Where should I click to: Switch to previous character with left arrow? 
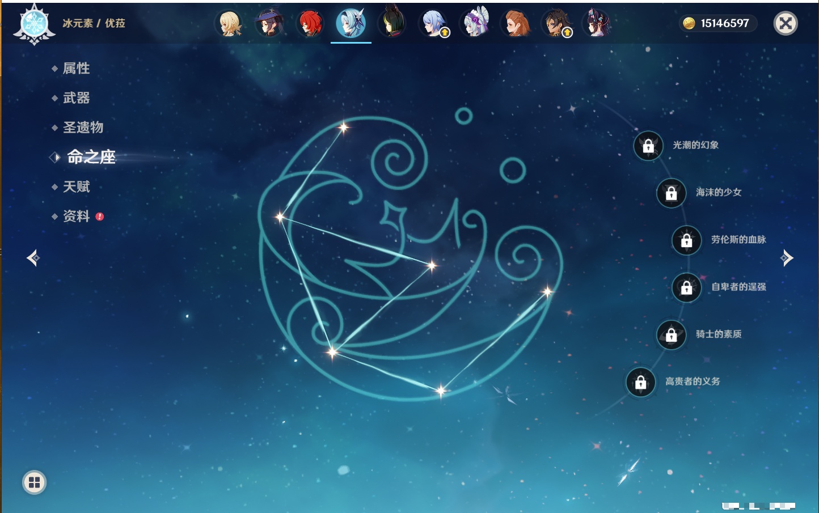(x=33, y=258)
